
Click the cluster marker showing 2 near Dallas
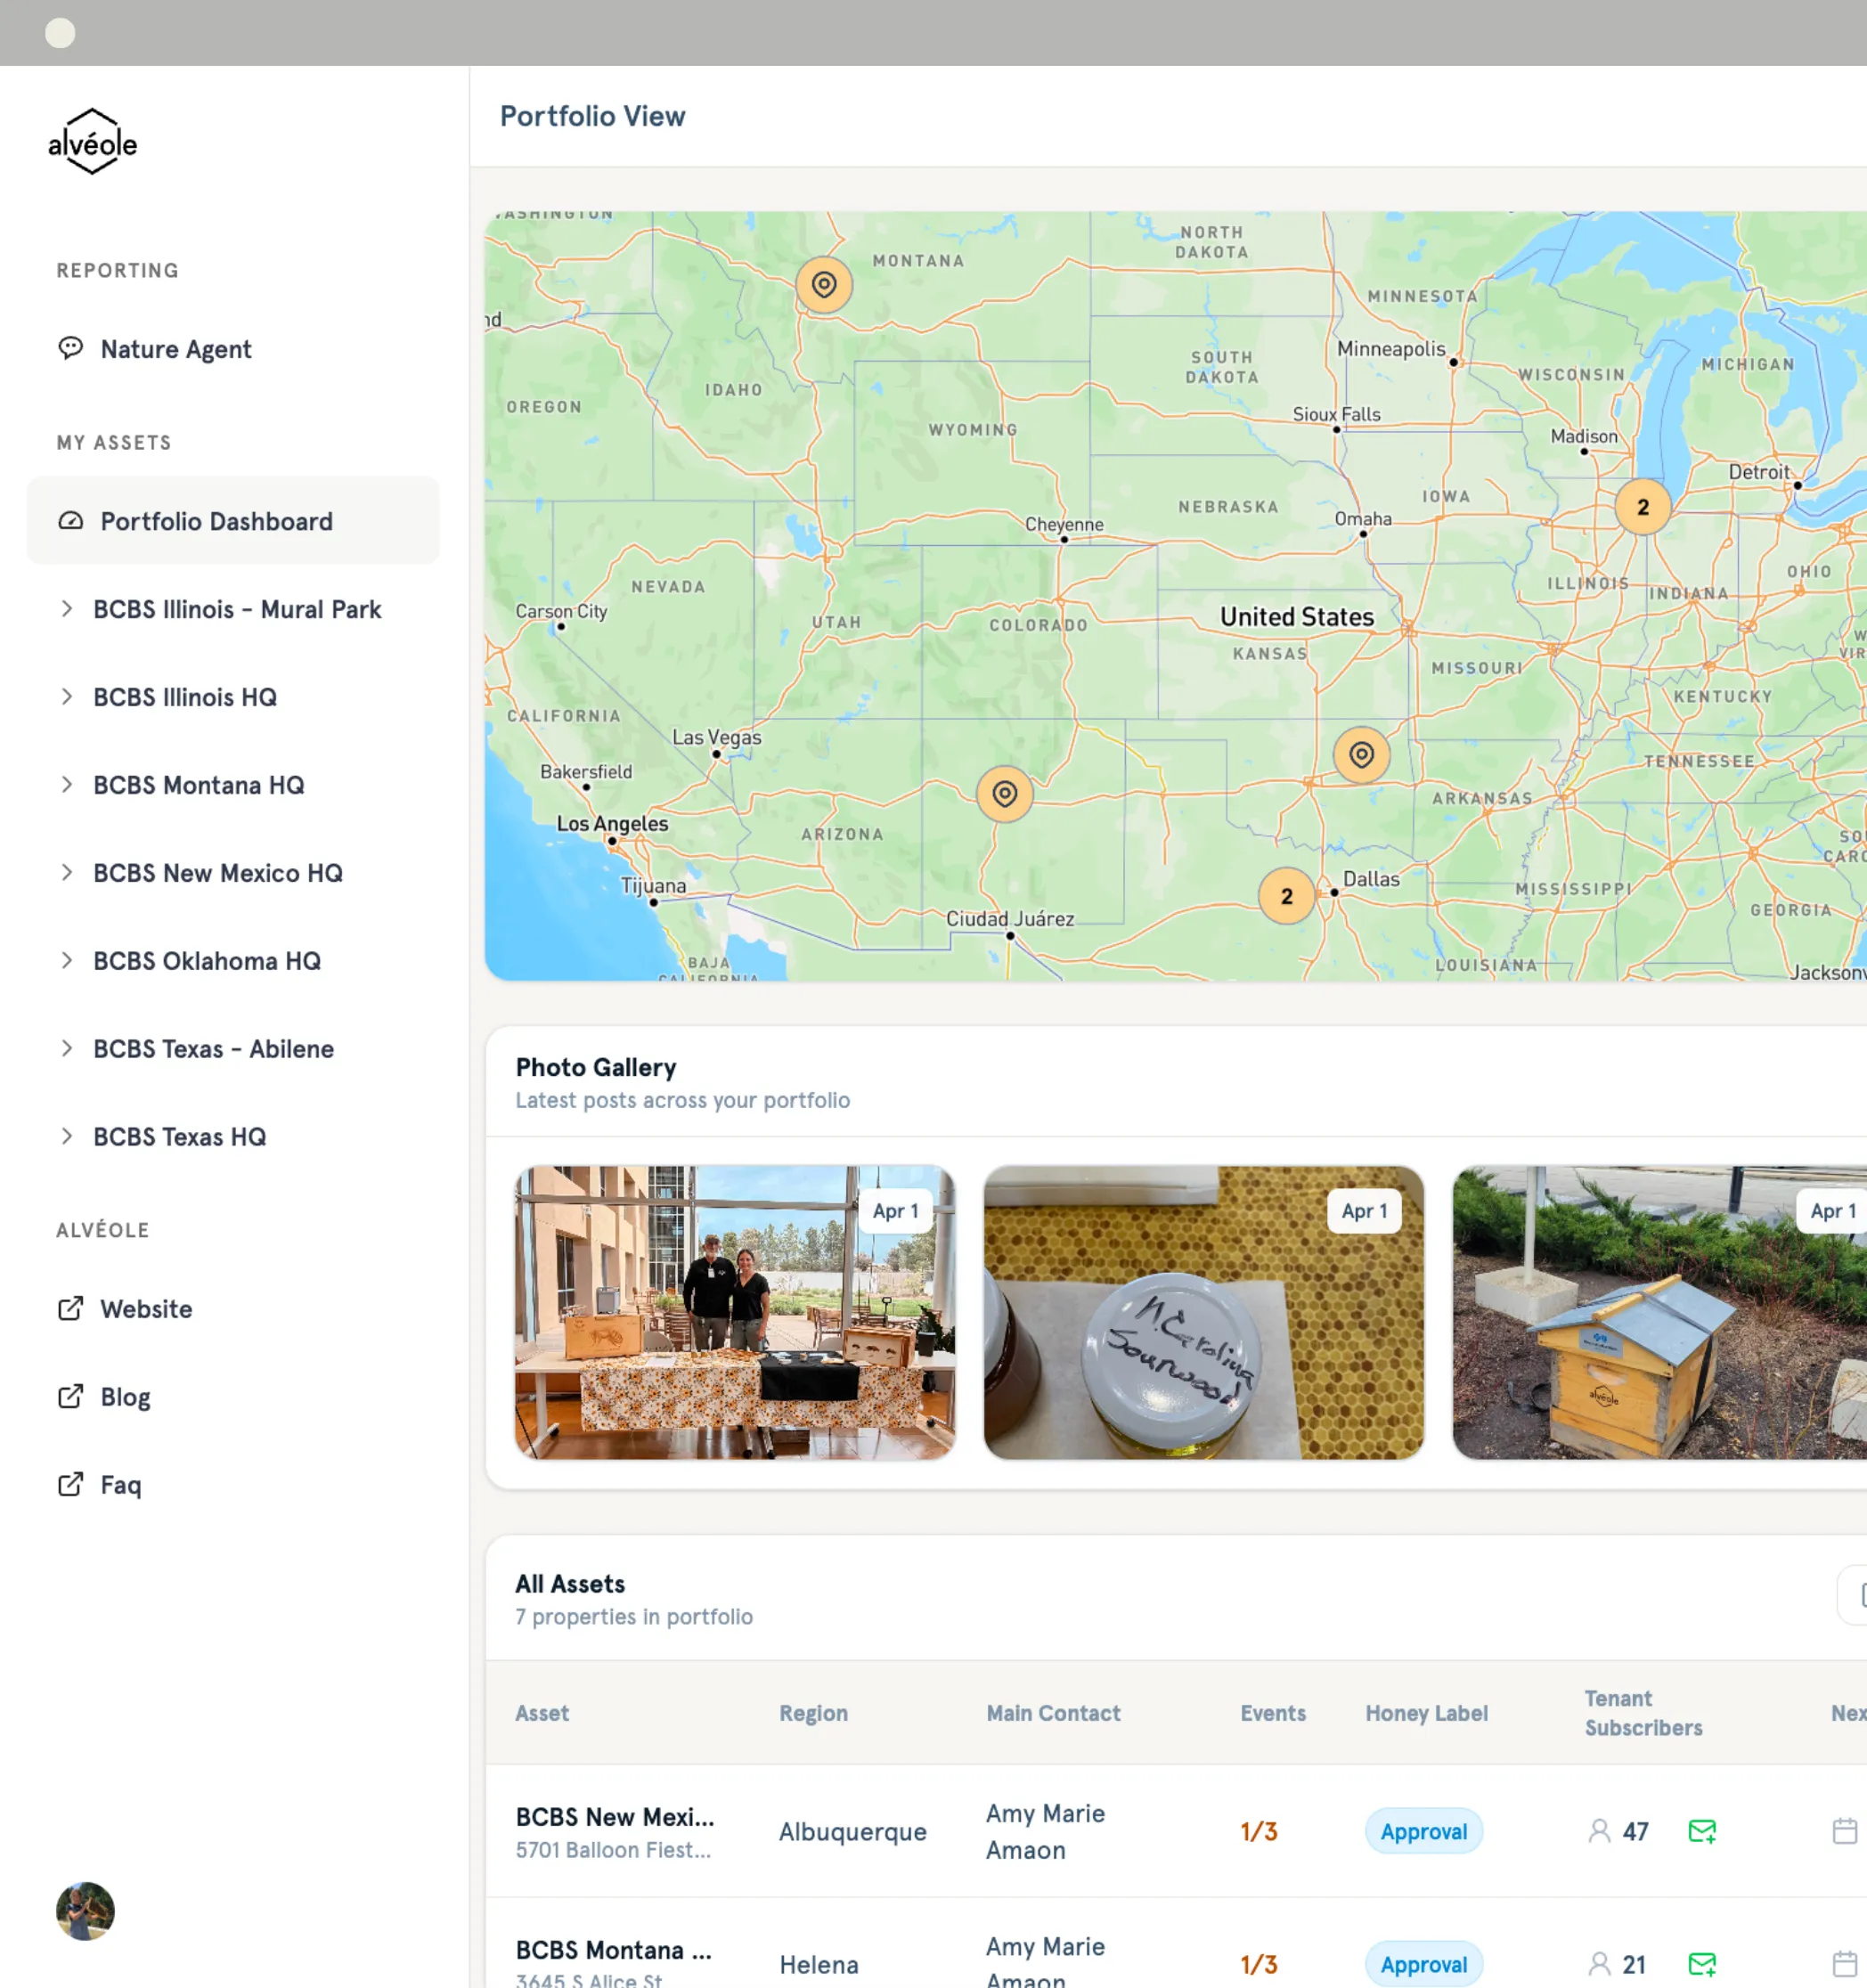tap(1286, 896)
